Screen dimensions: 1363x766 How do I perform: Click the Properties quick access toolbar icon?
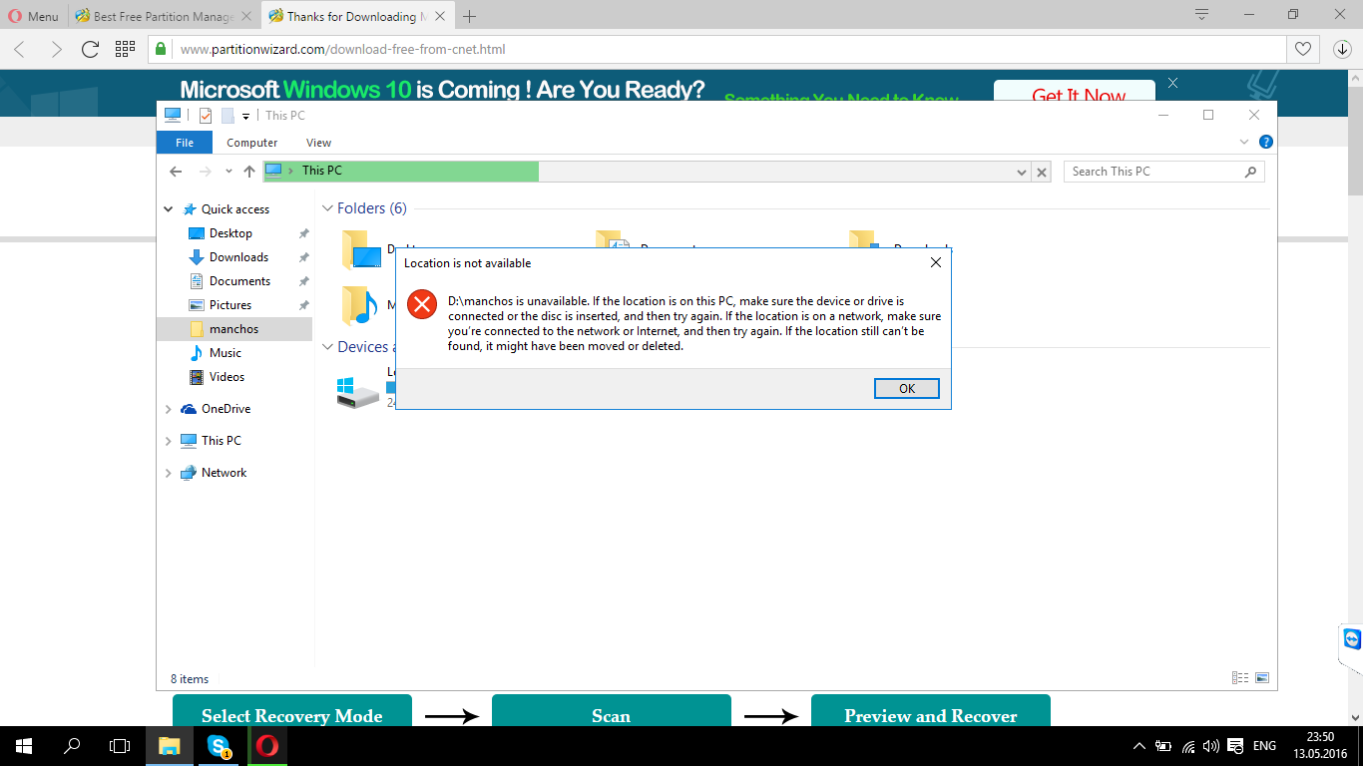(206, 116)
